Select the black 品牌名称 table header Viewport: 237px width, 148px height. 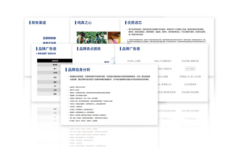click(55, 61)
